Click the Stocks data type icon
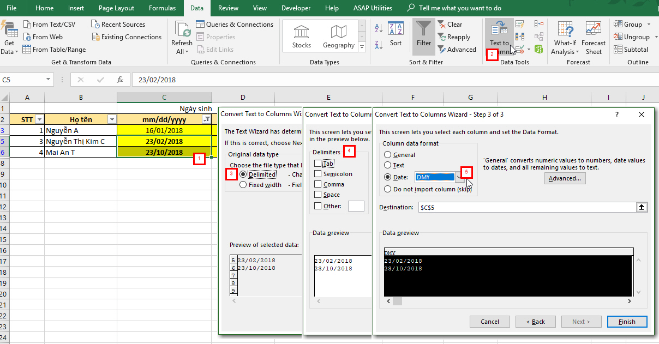The image size is (659, 344). pos(301,32)
